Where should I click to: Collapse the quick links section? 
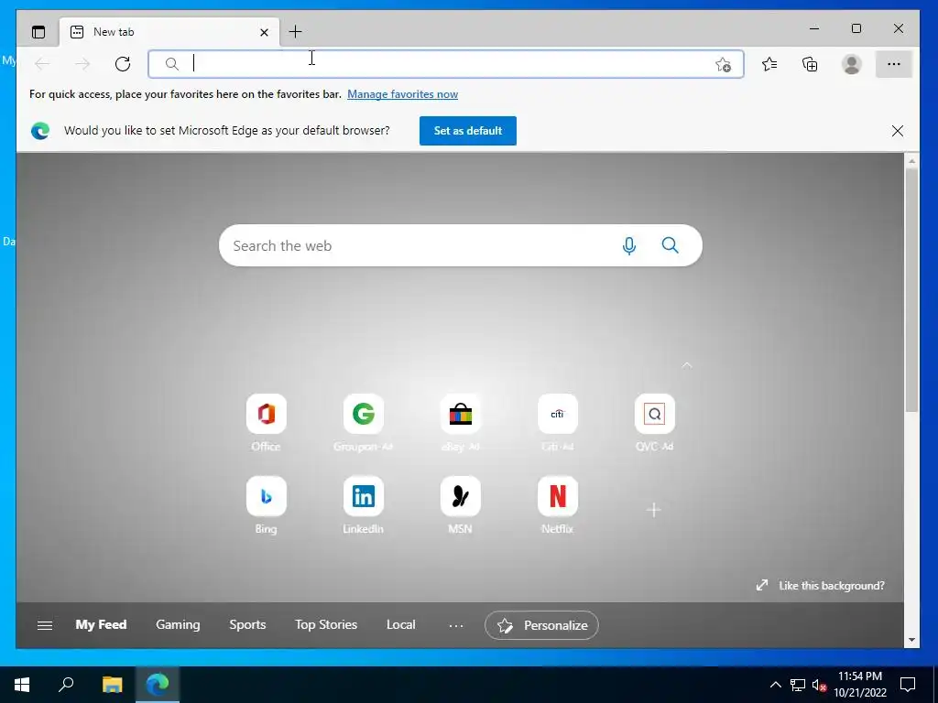687,364
